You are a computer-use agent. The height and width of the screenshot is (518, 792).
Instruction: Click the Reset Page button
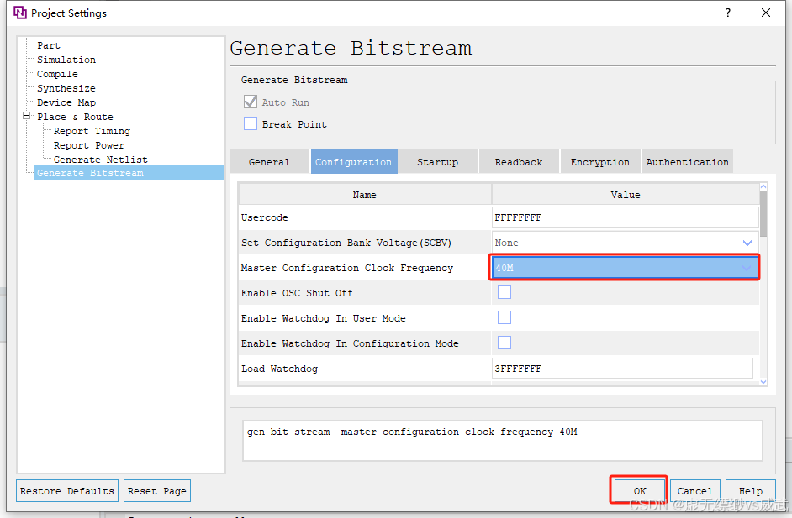point(156,491)
